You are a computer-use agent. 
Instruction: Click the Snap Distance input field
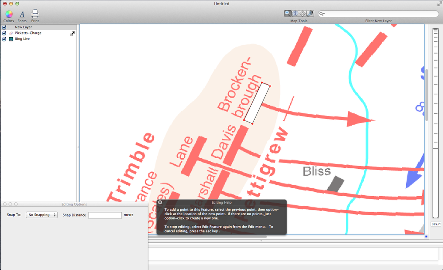(105, 215)
